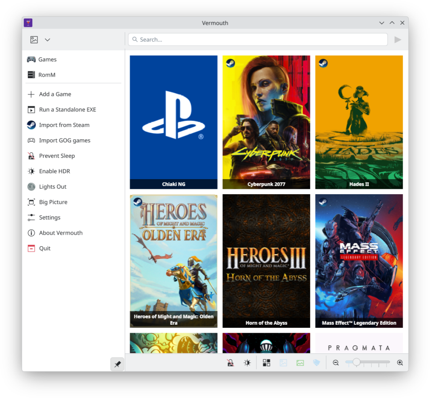430x398 pixels.
Task: Toggle Prevent Sleep in sidebar
Action: [x=73, y=156]
